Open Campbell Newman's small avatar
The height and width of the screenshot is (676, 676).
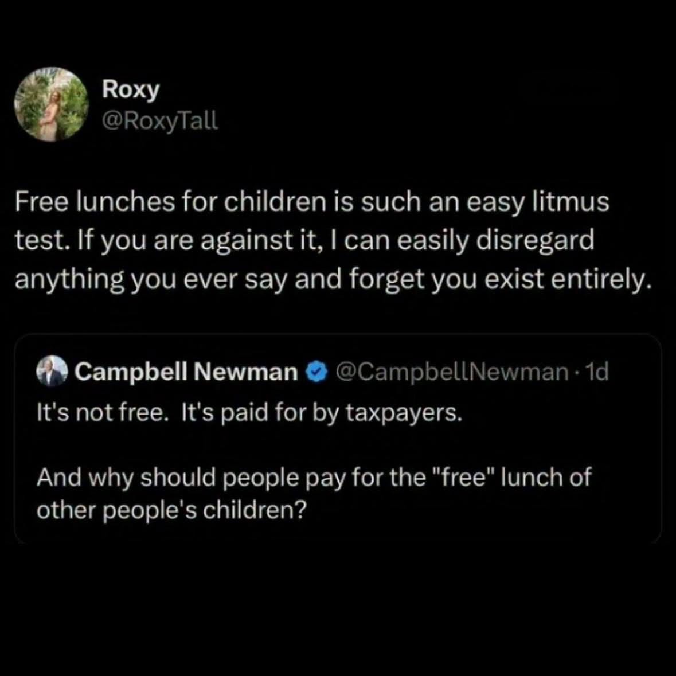coord(52,371)
